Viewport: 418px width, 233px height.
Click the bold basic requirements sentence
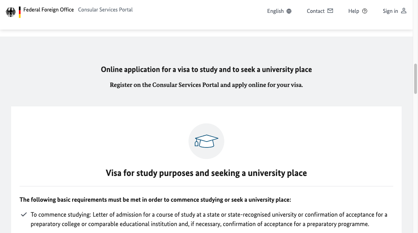[155, 200]
